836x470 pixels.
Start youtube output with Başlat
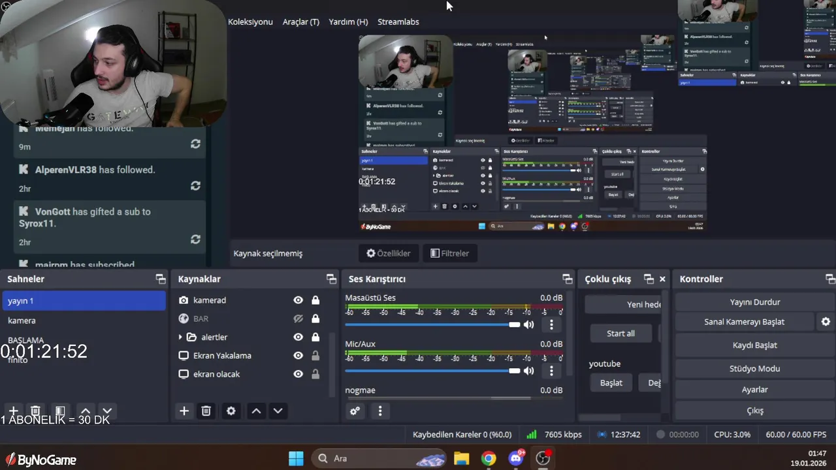pyautogui.click(x=611, y=383)
